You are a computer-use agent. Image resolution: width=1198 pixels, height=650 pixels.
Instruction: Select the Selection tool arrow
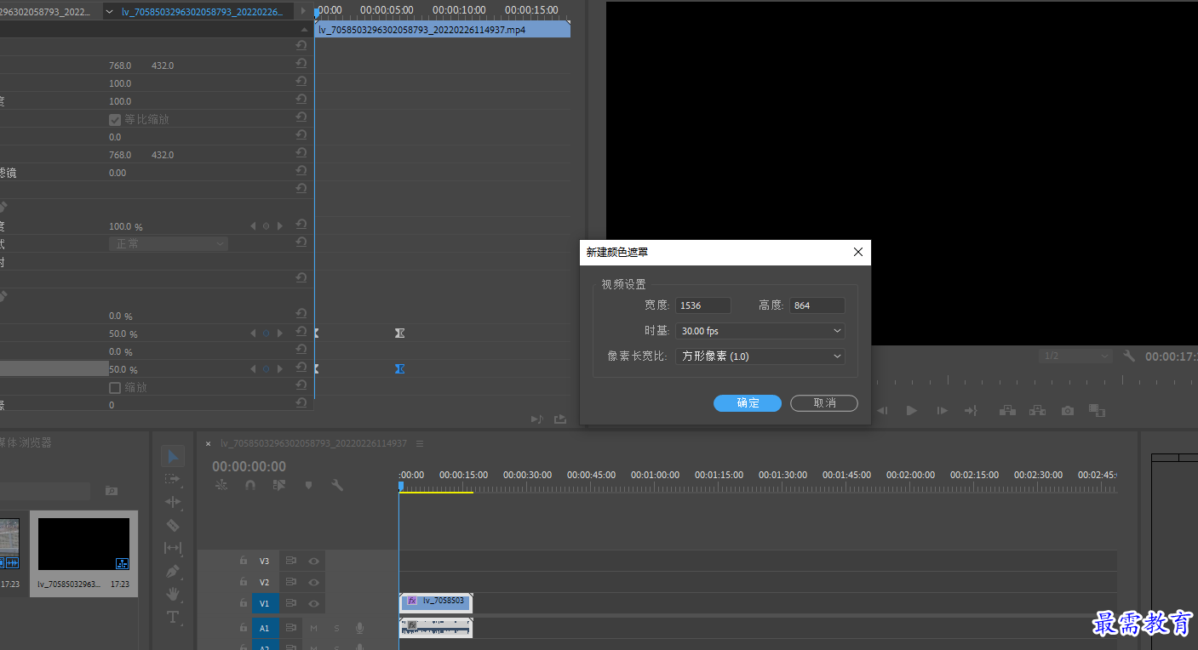173,456
